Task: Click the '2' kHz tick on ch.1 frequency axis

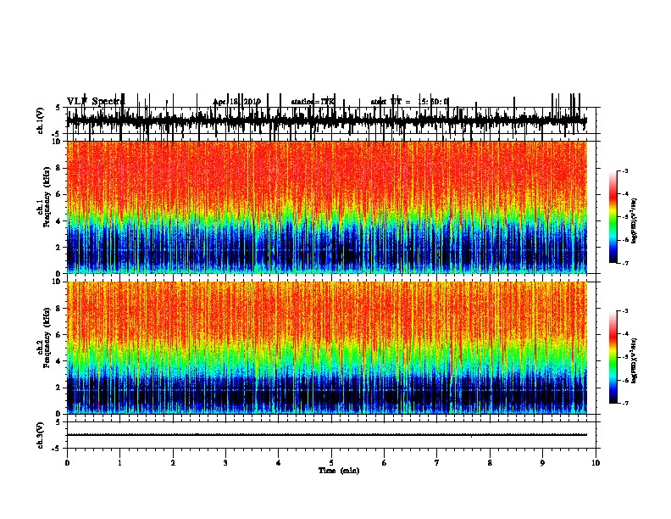Action: click(58, 247)
